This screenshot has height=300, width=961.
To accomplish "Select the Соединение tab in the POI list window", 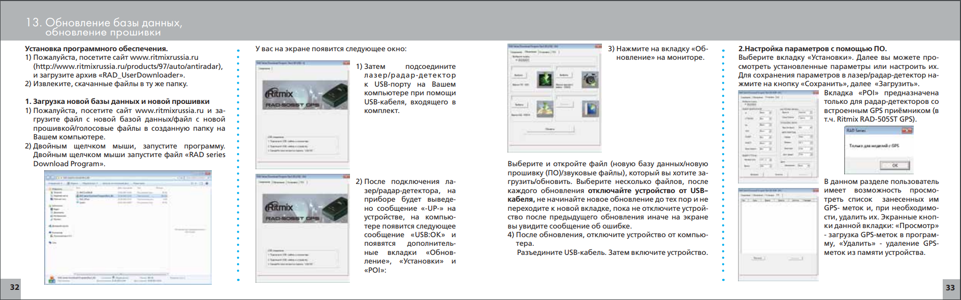I will pyautogui.click(x=747, y=195).
